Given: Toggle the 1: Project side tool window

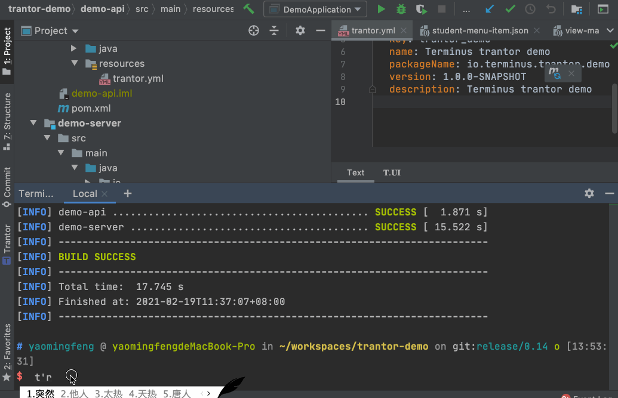Looking at the screenshot, I should coord(7,51).
